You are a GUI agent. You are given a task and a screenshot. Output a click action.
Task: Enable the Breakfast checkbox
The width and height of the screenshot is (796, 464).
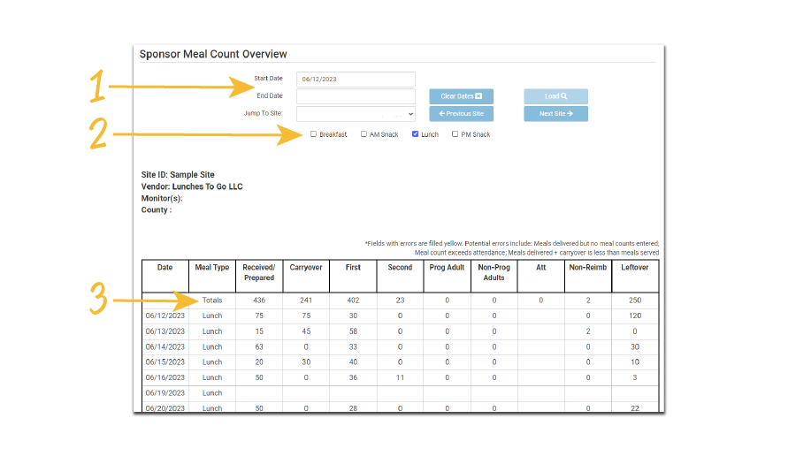(313, 134)
